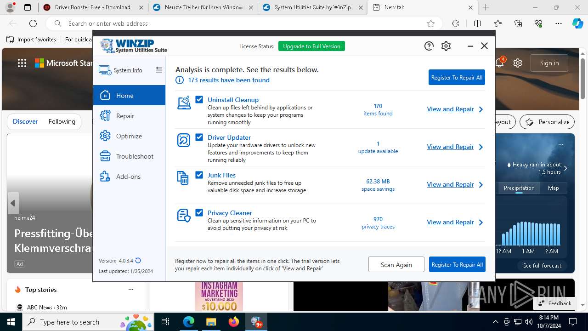588x331 pixels.
Task: Open Microsoft Start page settings gear
Action: click(518, 63)
